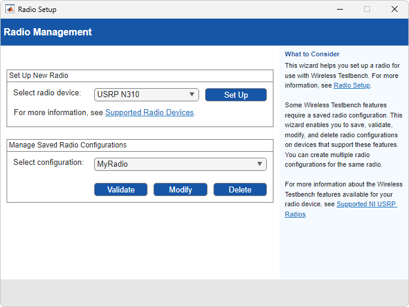Open the Supported NI USRP Radios link
This screenshot has width=409, height=307.
[366, 204]
